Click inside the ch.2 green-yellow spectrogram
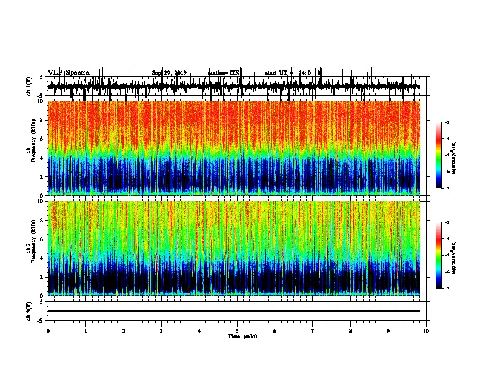This screenshot has height=371, width=480. [234, 249]
